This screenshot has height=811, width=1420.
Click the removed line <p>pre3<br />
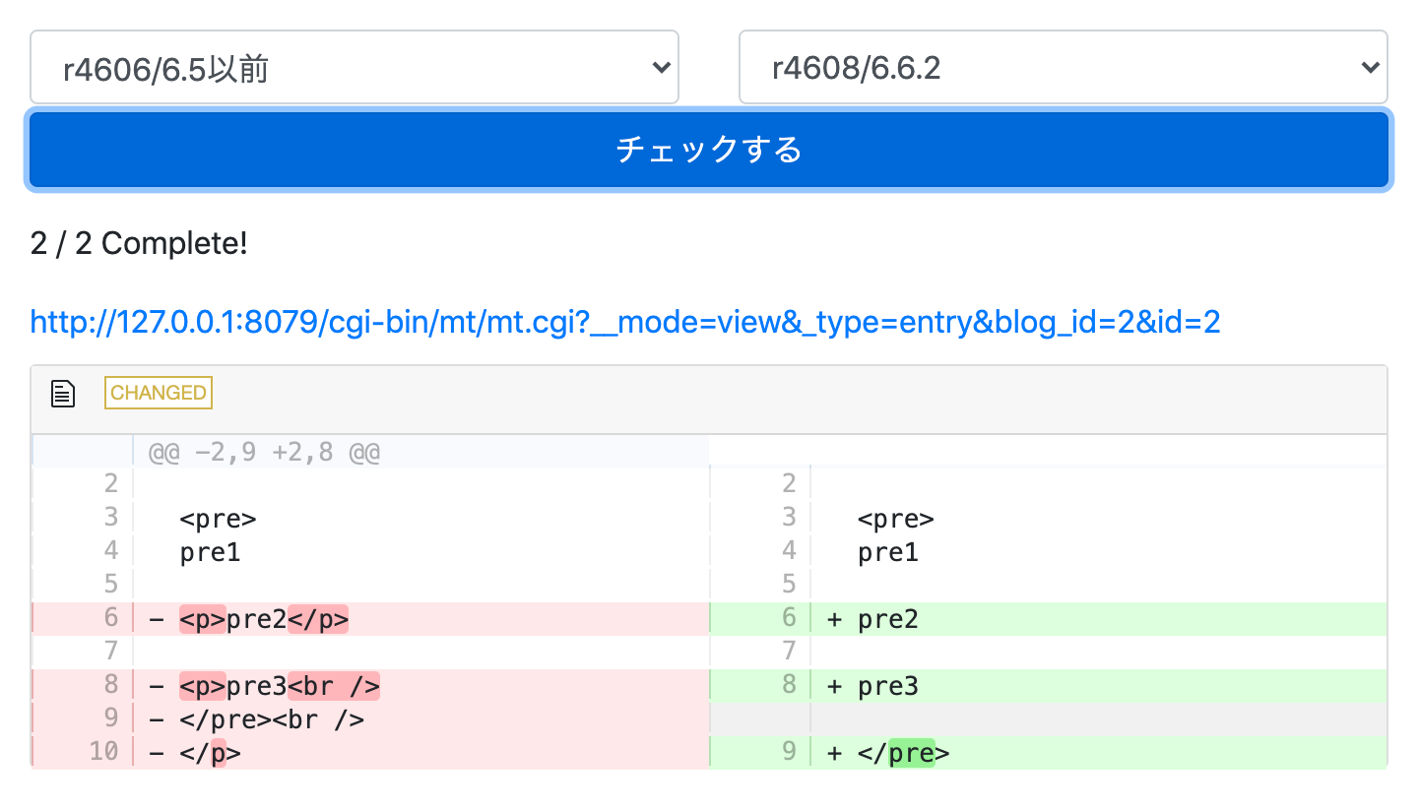280,685
